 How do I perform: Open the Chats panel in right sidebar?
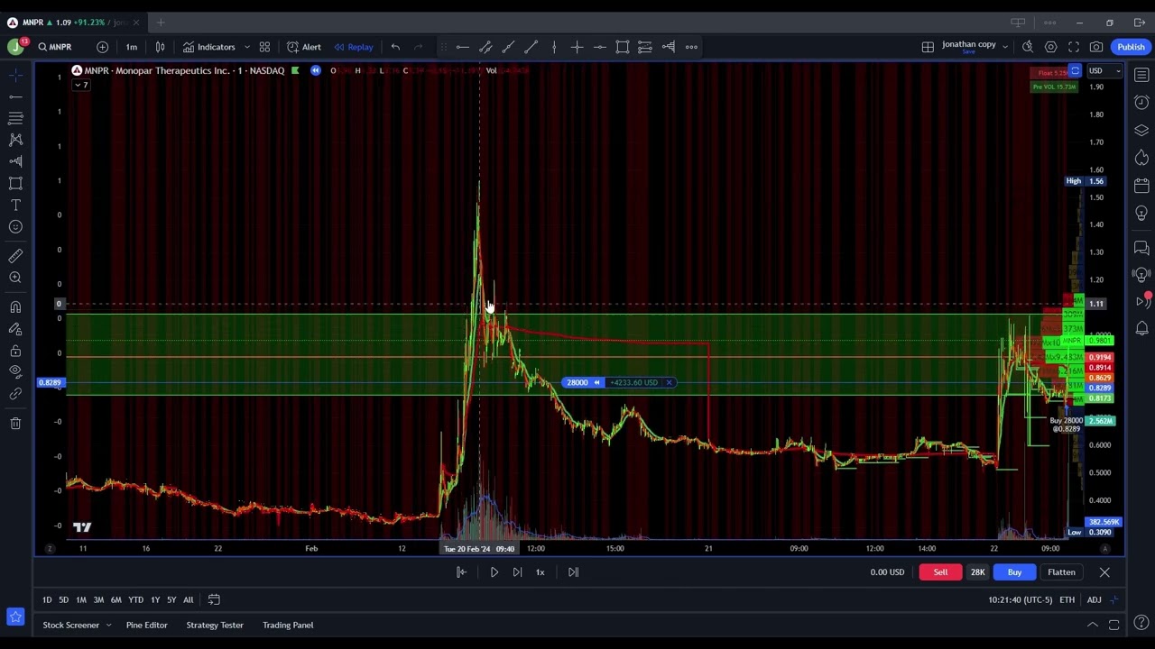[1141, 248]
